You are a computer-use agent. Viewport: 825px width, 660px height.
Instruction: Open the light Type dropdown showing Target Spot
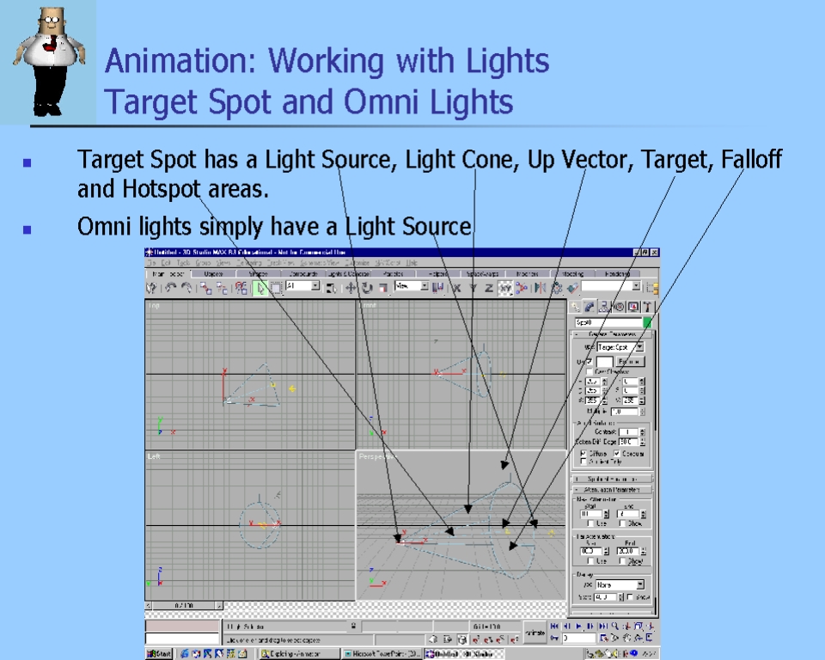click(620, 347)
